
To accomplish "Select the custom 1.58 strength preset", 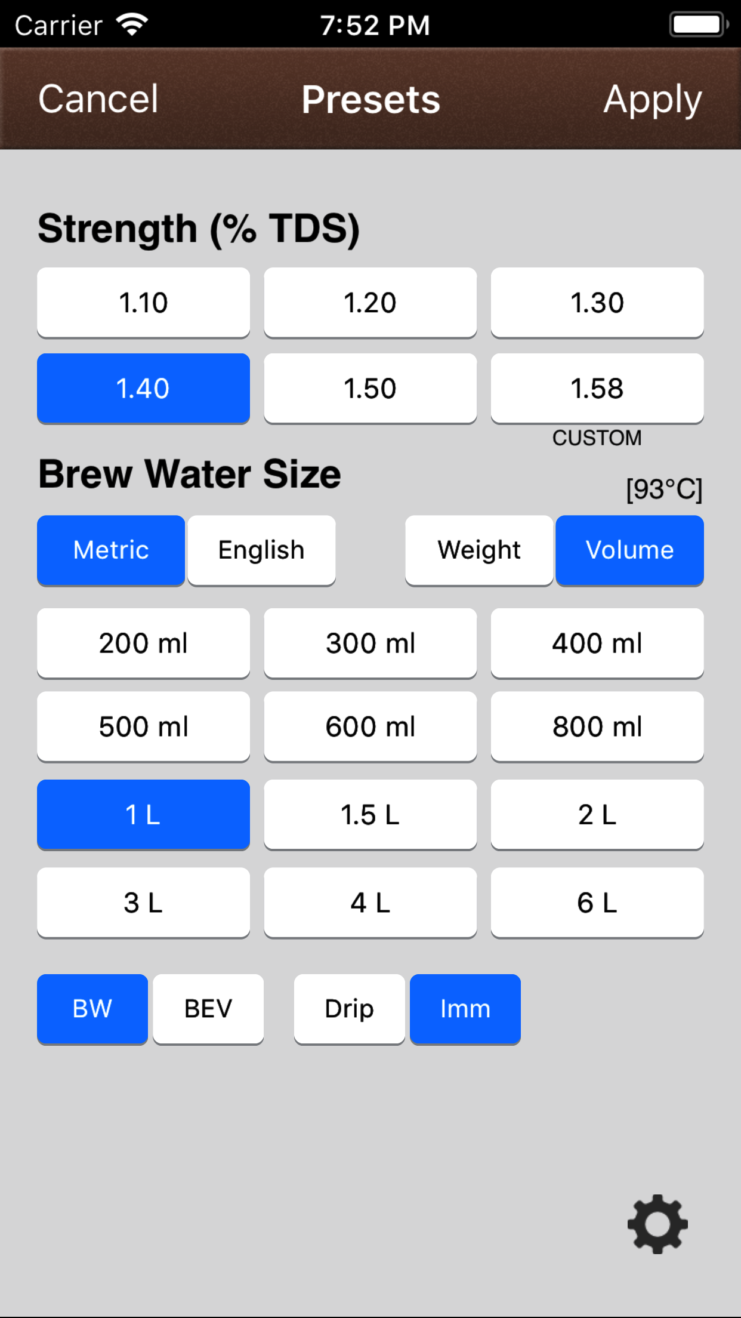I will [x=597, y=389].
